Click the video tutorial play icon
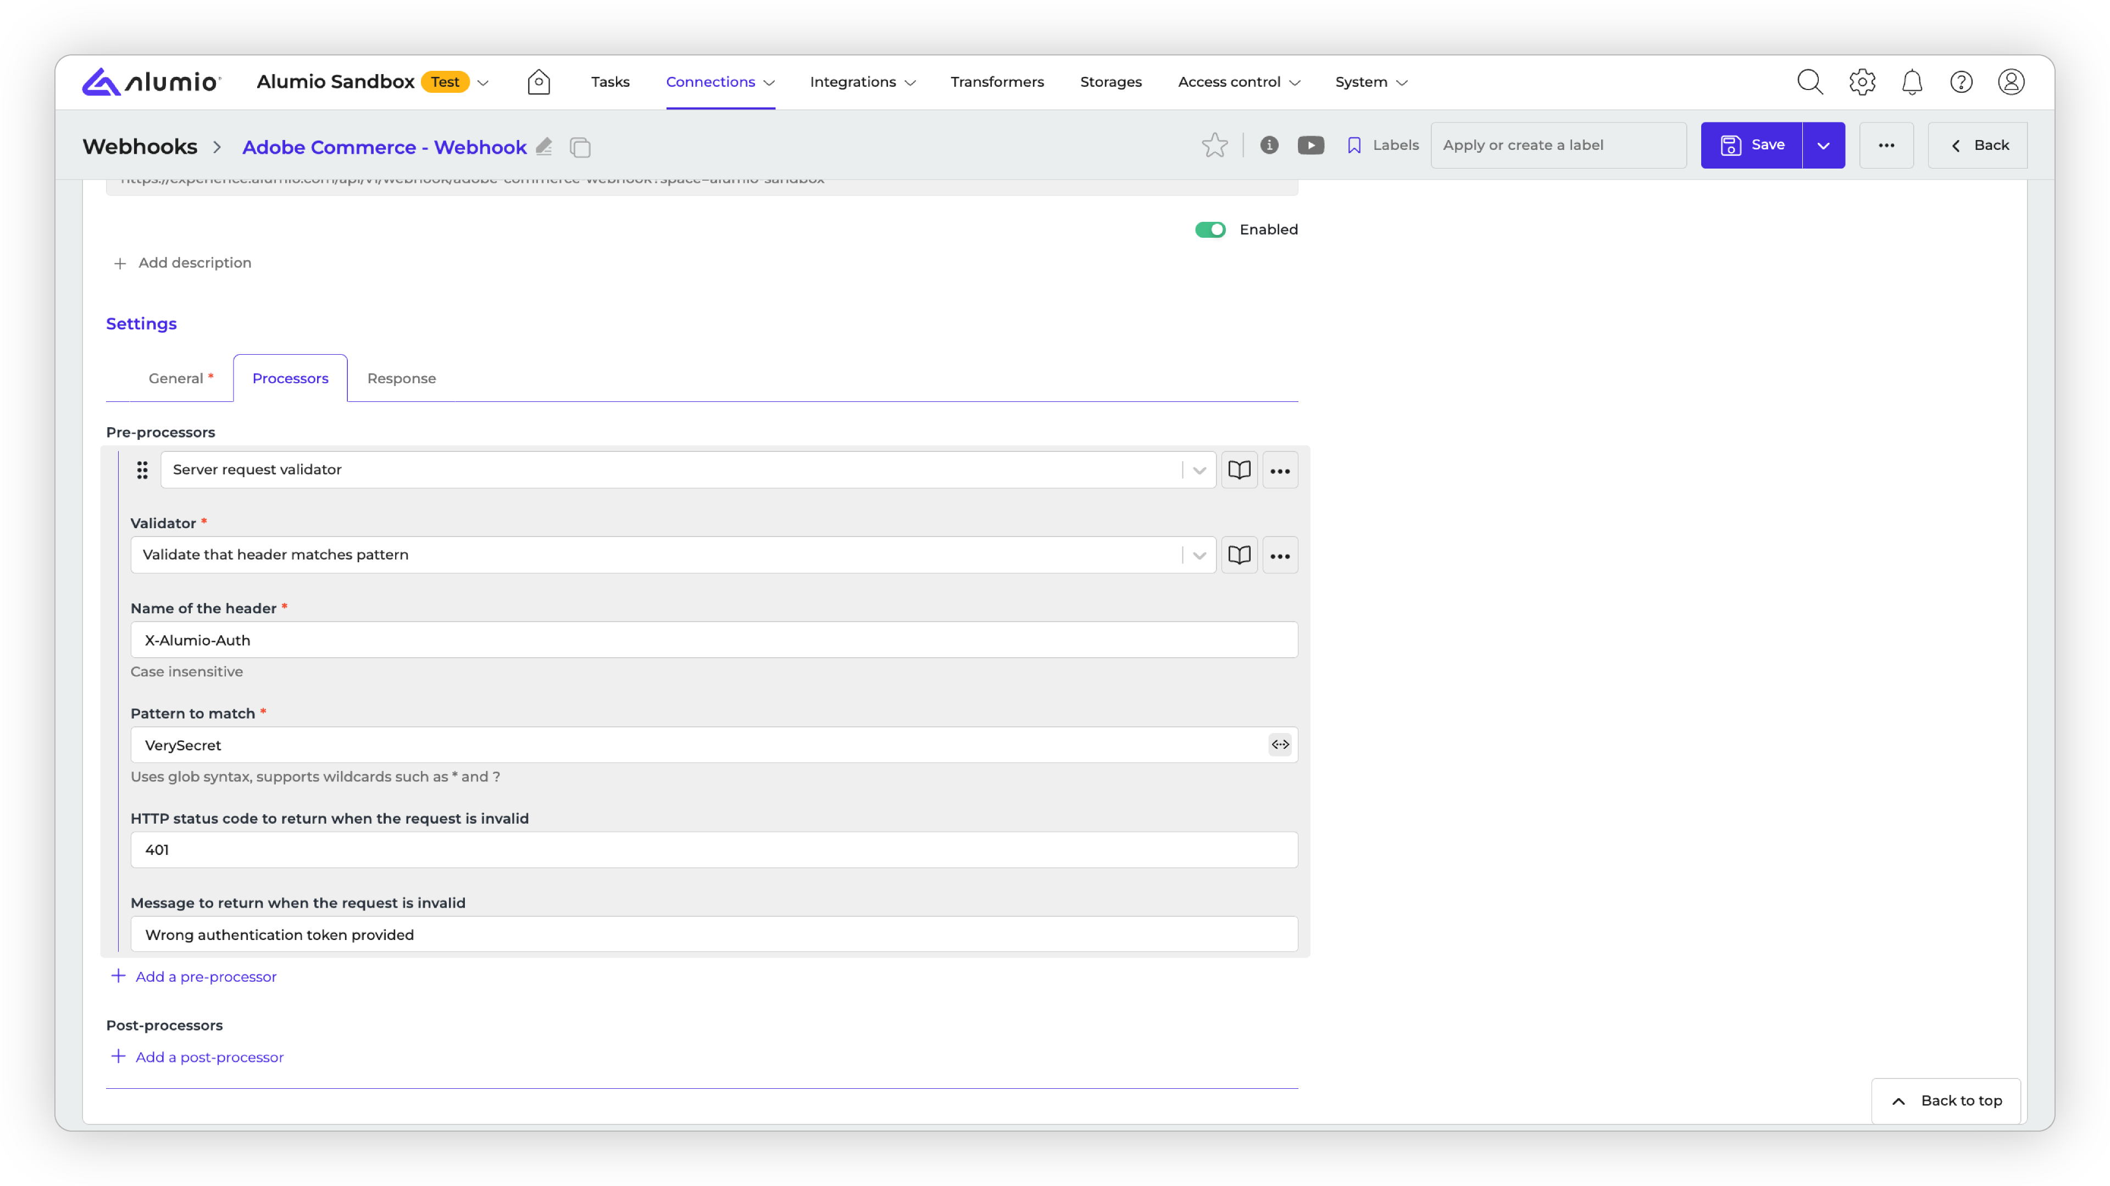The height and width of the screenshot is (1186, 2110). 1311,146
